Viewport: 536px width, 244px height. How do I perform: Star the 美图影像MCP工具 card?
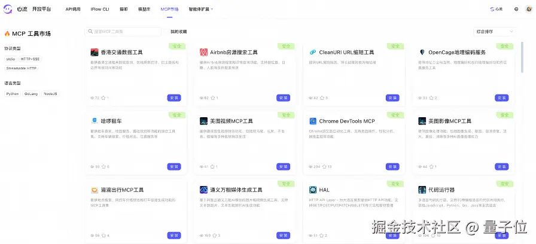431,167
